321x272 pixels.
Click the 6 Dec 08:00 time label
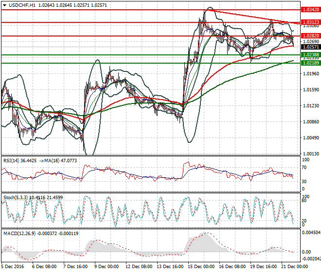point(44,267)
